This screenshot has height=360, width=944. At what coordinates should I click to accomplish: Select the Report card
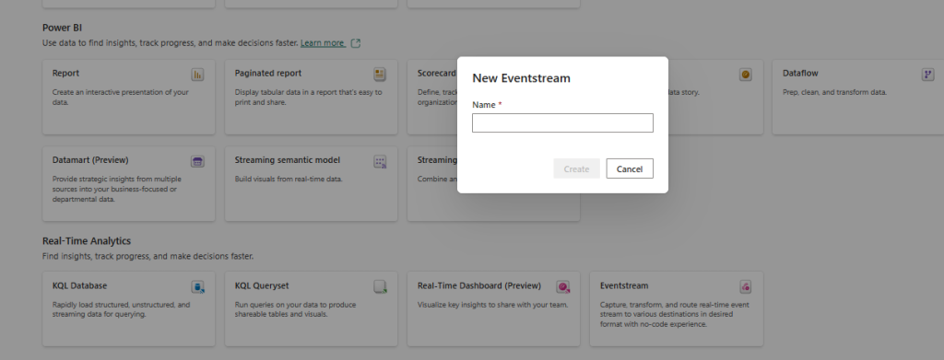tap(129, 97)
